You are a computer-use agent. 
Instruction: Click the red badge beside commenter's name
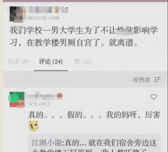59,96
